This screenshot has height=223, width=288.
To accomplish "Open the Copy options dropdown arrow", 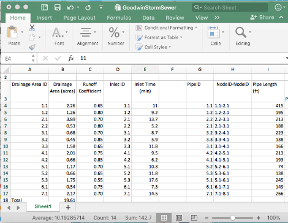I will click(39, 37).
